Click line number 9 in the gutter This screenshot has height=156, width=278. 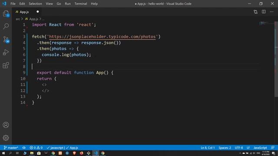24,72
